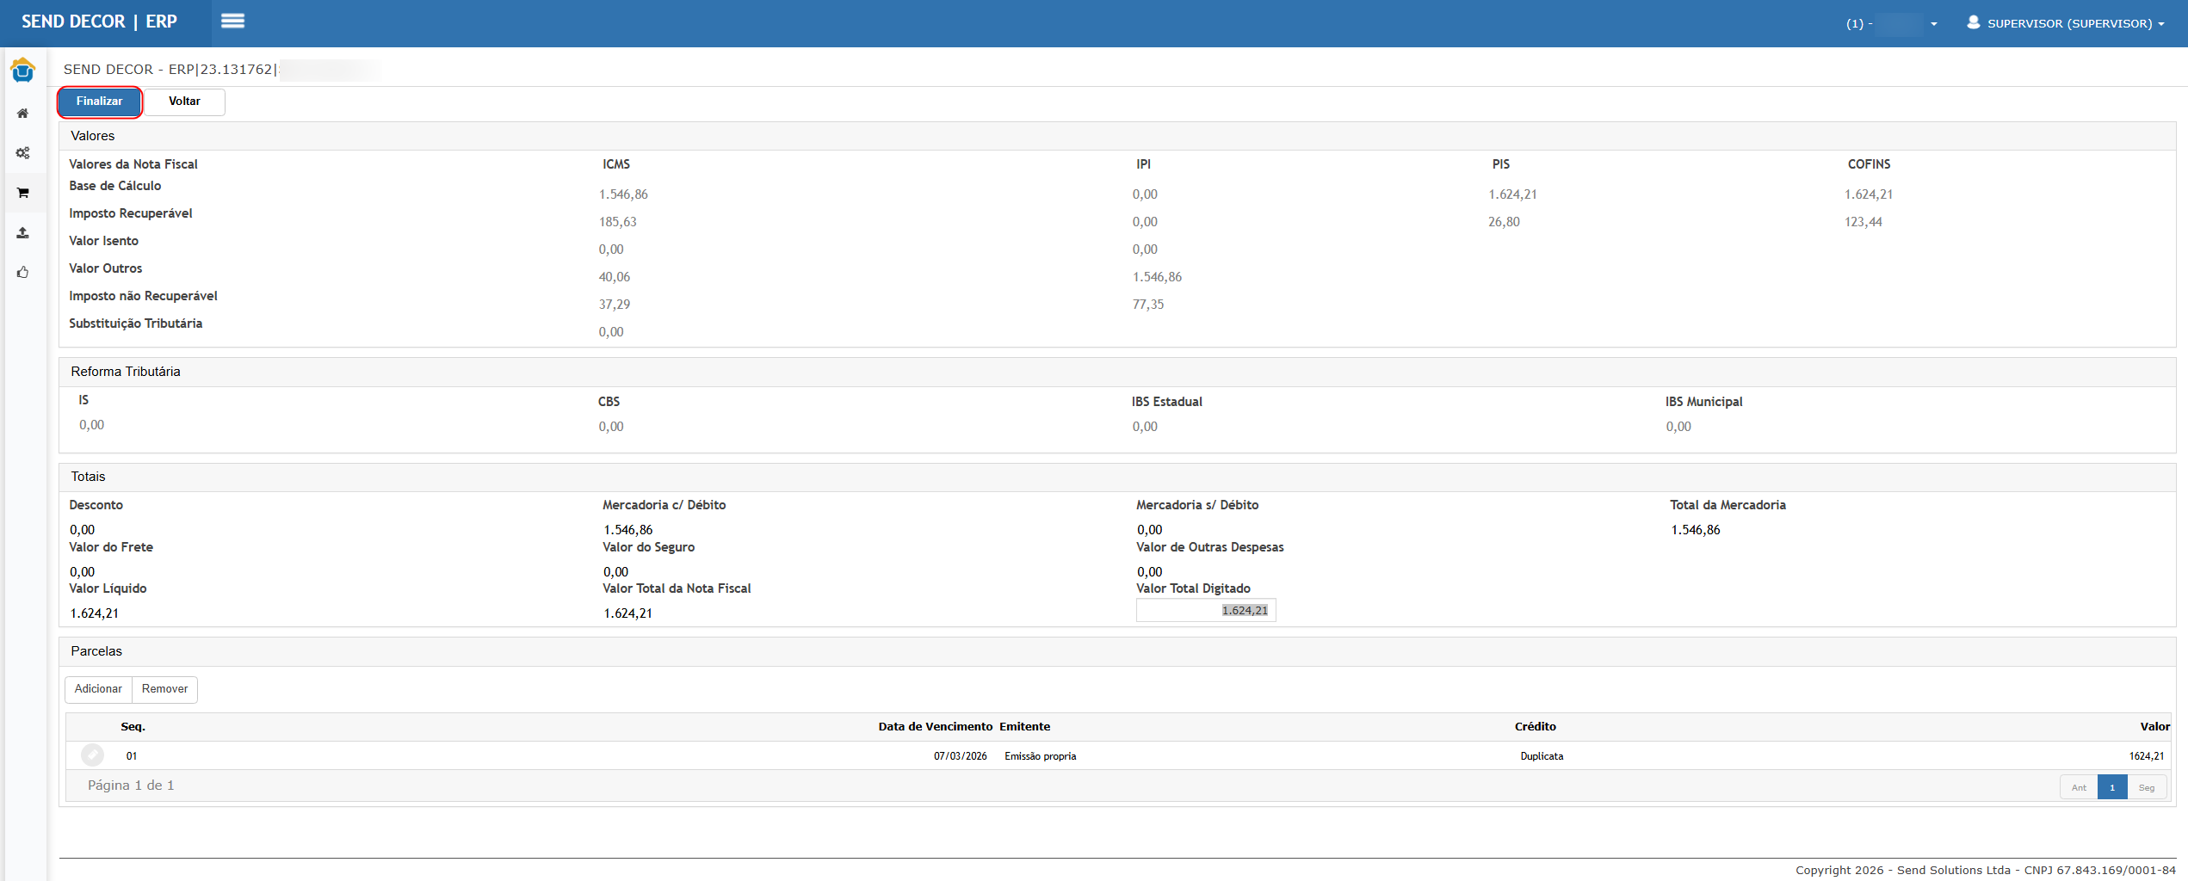Click the upload tray sidebar icon
The height and width of the screenshot is (881, 2188).
point(23,233)
